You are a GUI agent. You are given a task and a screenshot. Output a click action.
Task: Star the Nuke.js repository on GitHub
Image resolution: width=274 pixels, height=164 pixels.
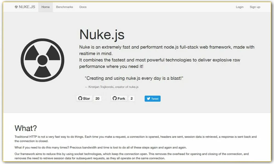84,98
